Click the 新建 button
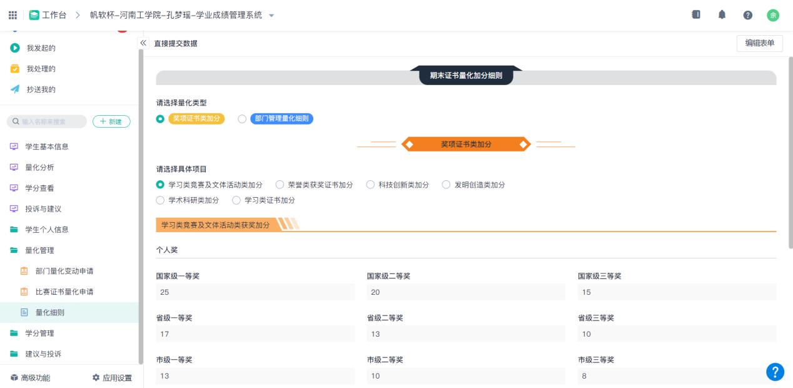 [x=111, y=121]
